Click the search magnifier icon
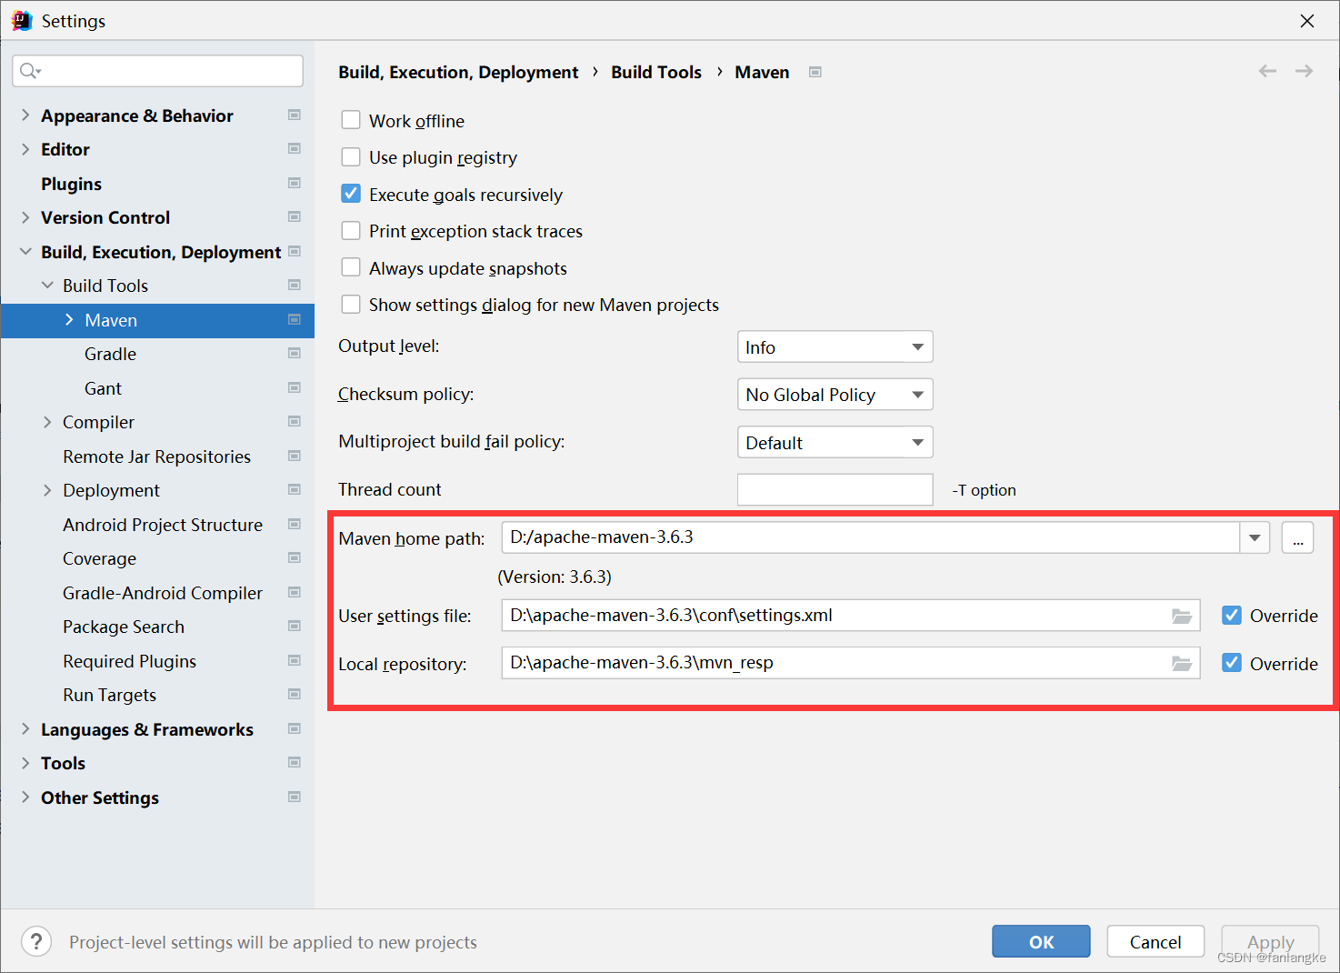The height and width of the screenshot is (973, 1340). [29, 71]
